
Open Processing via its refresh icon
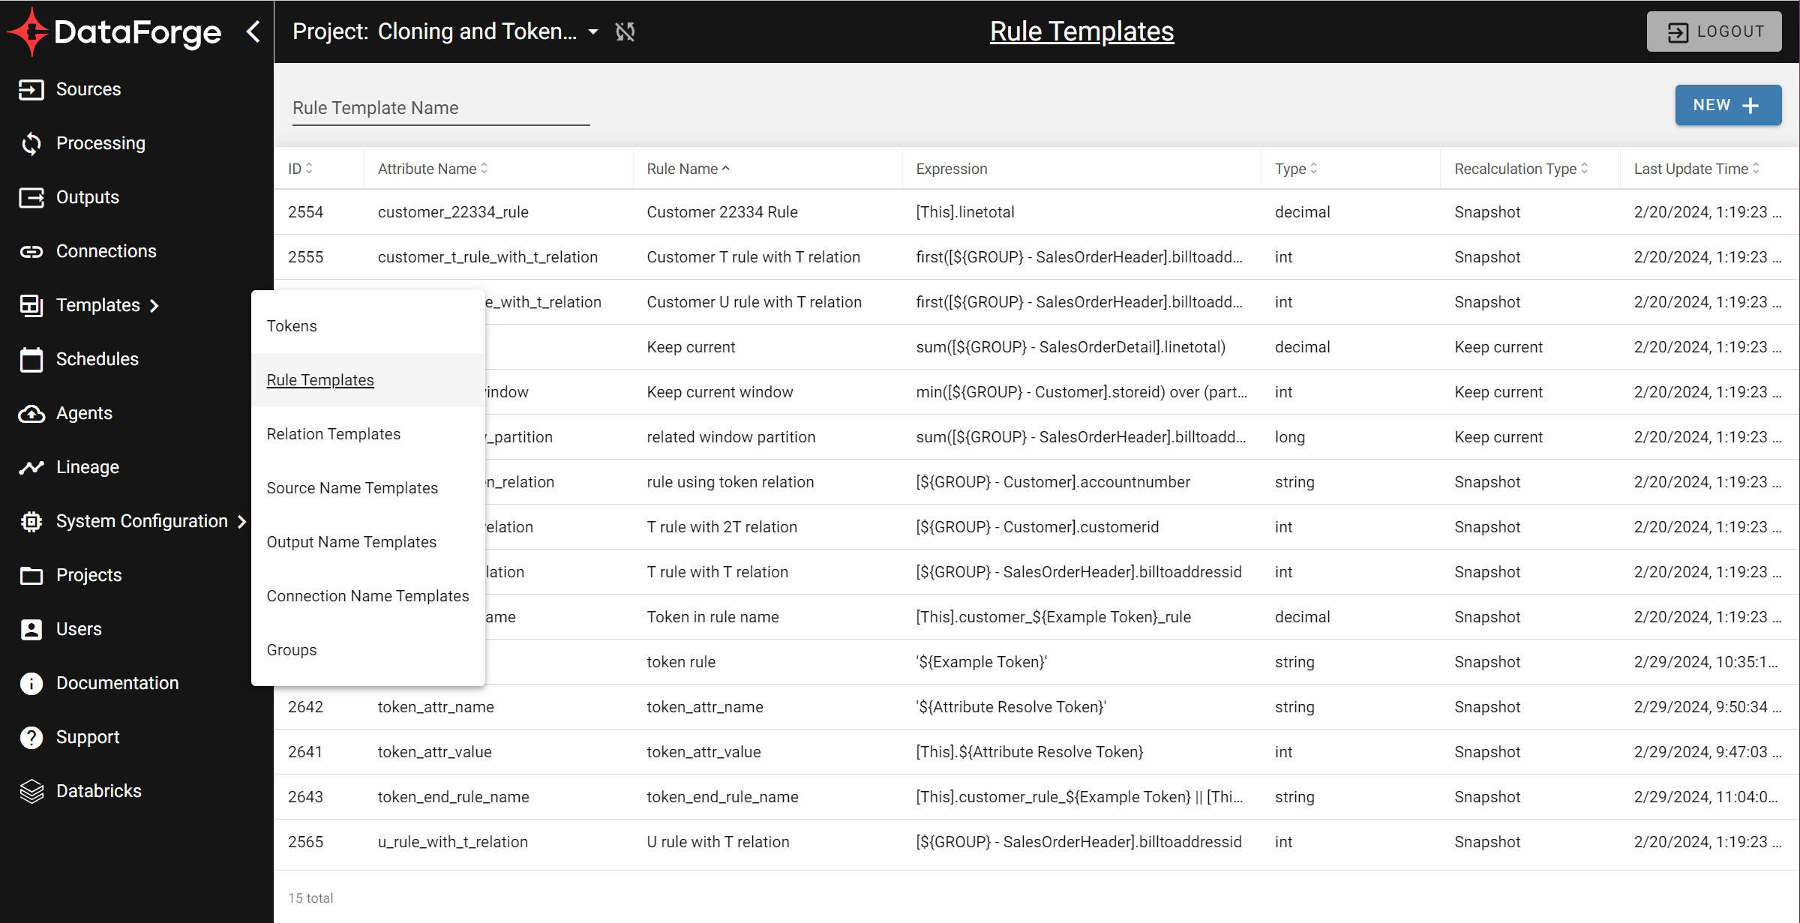pos(31,143)
